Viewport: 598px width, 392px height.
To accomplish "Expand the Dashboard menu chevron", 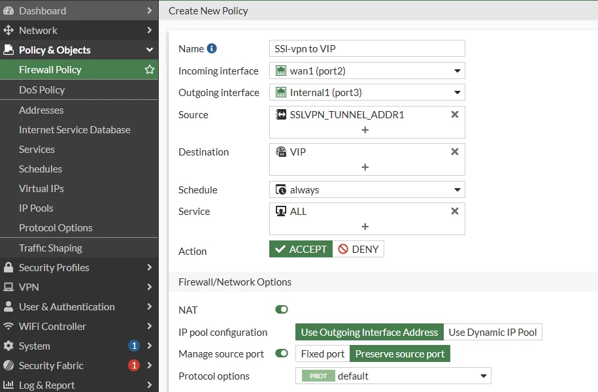I will click(x=150, y=10).
